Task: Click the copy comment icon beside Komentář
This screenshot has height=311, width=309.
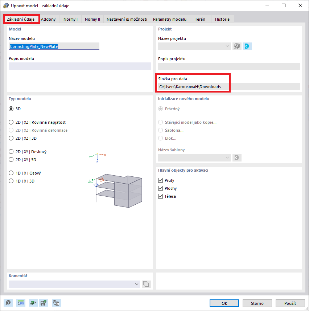Action: (146, 284)
